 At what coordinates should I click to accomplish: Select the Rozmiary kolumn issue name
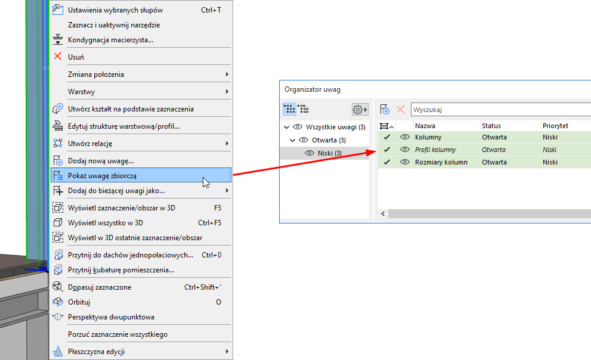click(x=441, y=162)
